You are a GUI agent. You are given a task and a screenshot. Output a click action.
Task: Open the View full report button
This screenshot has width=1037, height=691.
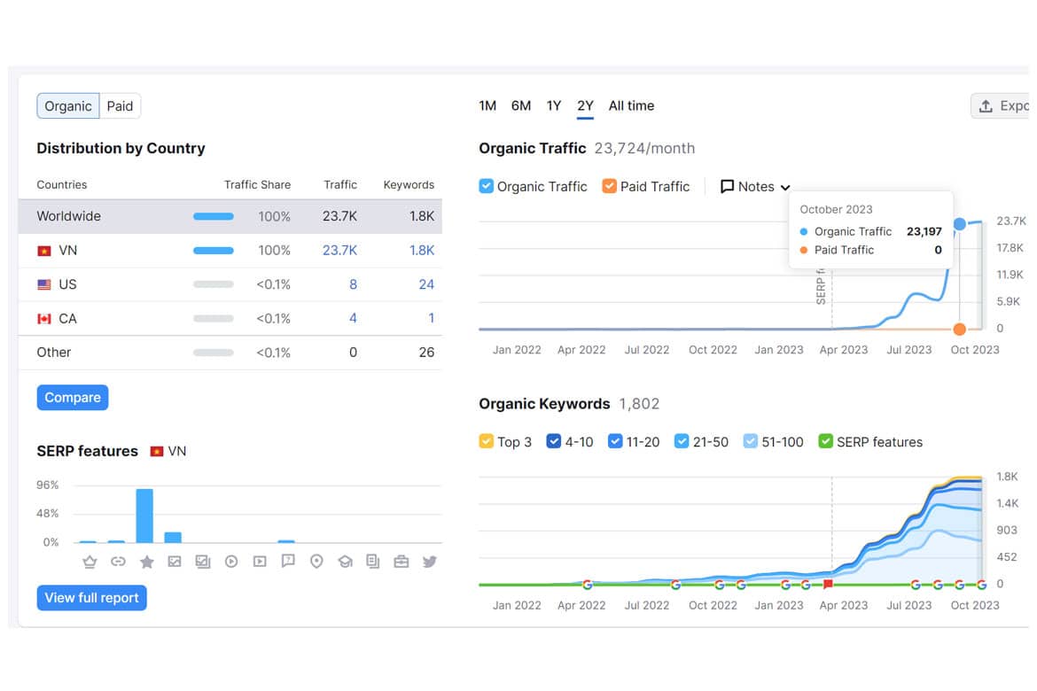[92, 598]
